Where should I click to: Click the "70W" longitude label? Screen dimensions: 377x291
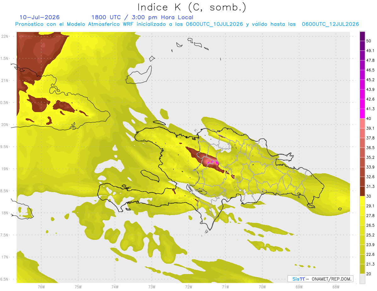point(262,287)
